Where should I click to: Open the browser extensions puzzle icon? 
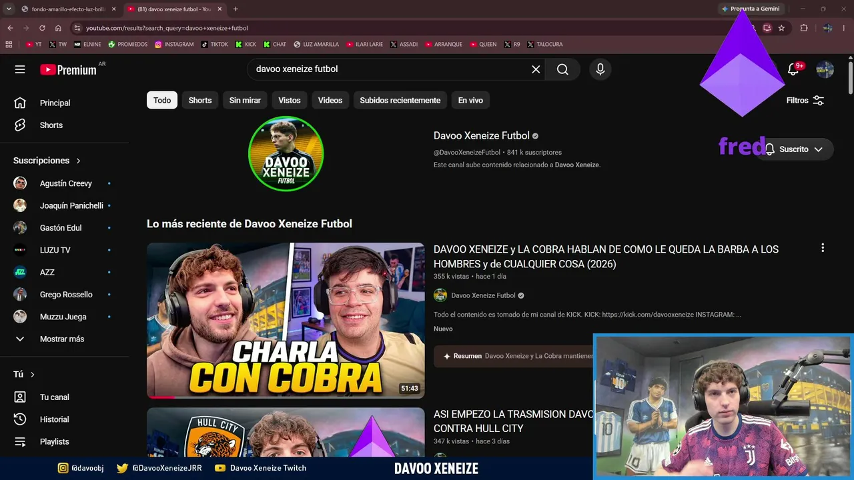[804, 28]
